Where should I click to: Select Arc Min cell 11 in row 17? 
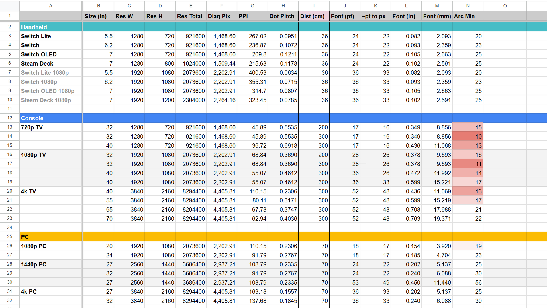point(468,164)
